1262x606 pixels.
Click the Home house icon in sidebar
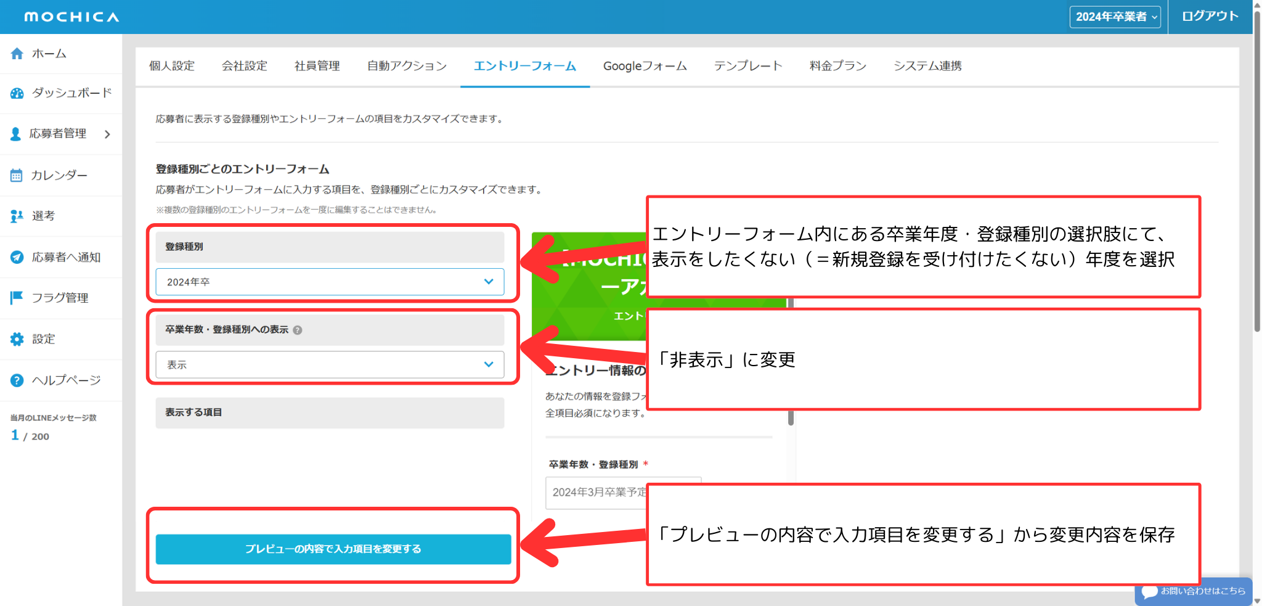[x=17, y=54]
